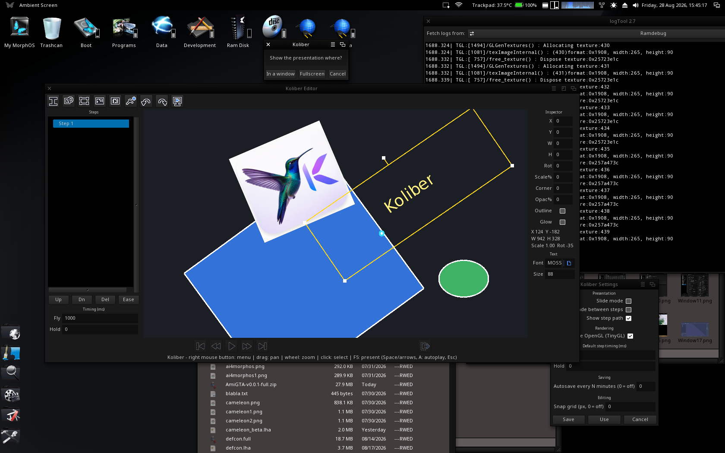Redo the last edit
The height and width of the screenshot is (453, 725).
pyautogui.click(x=162, y=101)
